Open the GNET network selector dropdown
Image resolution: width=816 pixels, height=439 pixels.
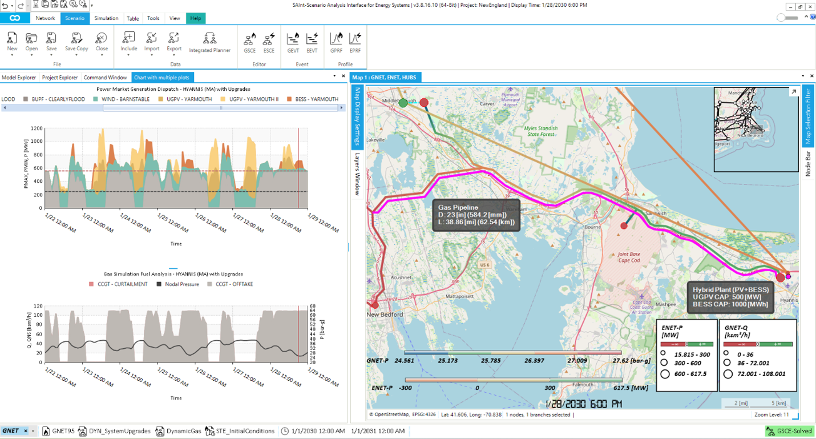(33, 431)
